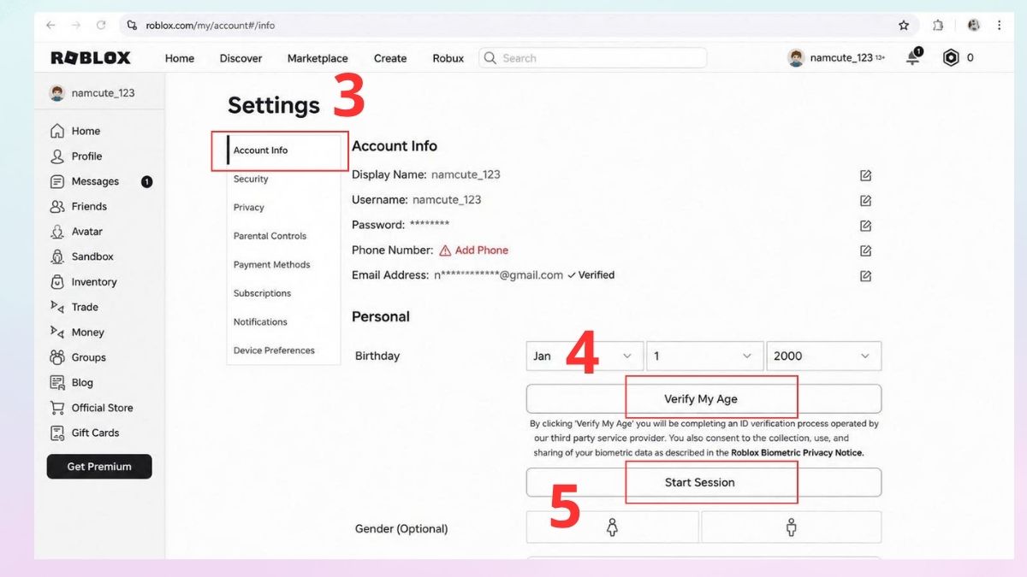Select the Payment Methods settings tab
The height and width of the screenshot is (577, 1027).
tap(271, 265)
